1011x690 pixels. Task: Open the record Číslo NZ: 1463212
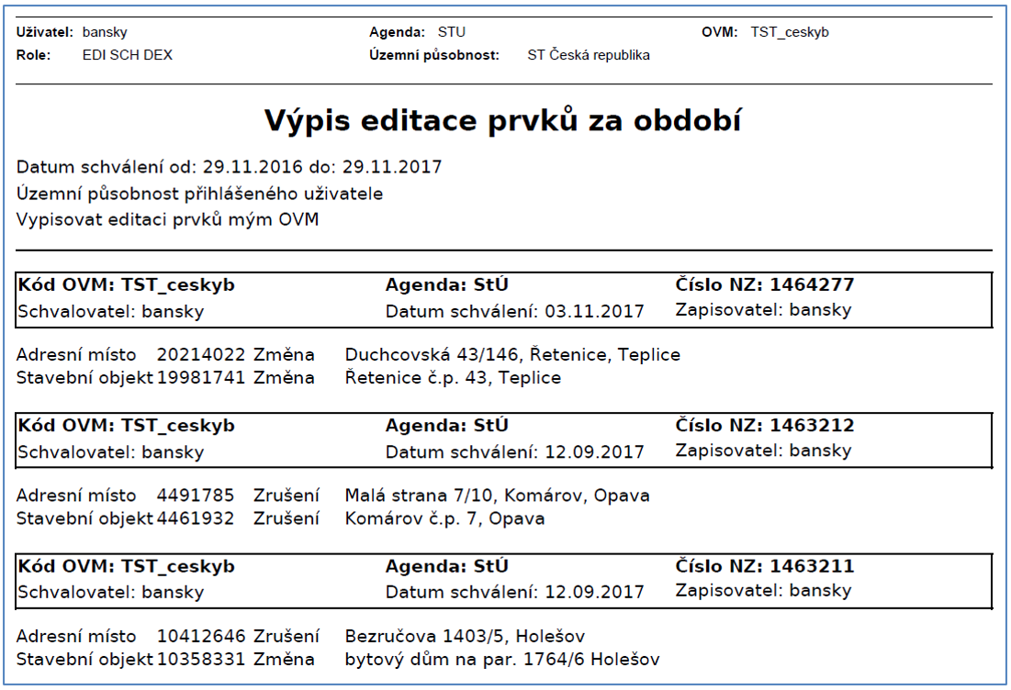point(764,426)
